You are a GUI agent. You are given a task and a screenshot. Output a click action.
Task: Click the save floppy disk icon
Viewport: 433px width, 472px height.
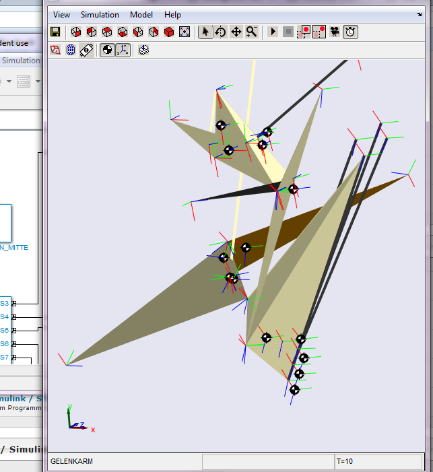(x=56, y=32)
